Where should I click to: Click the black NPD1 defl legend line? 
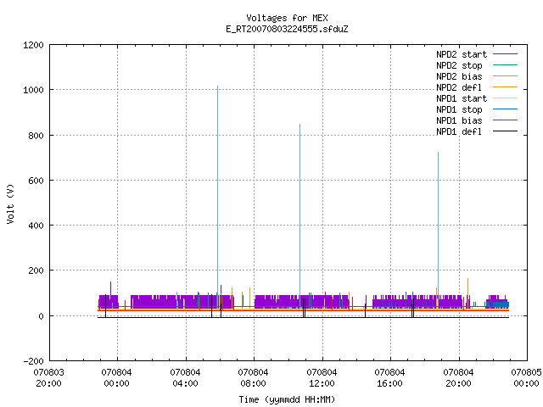coord(506,131)
